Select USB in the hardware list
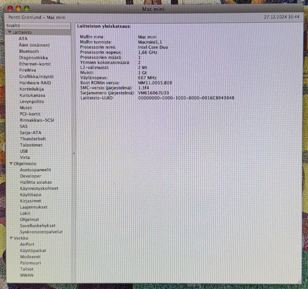The height and width of the screenshot is (289, 308). 24,151
